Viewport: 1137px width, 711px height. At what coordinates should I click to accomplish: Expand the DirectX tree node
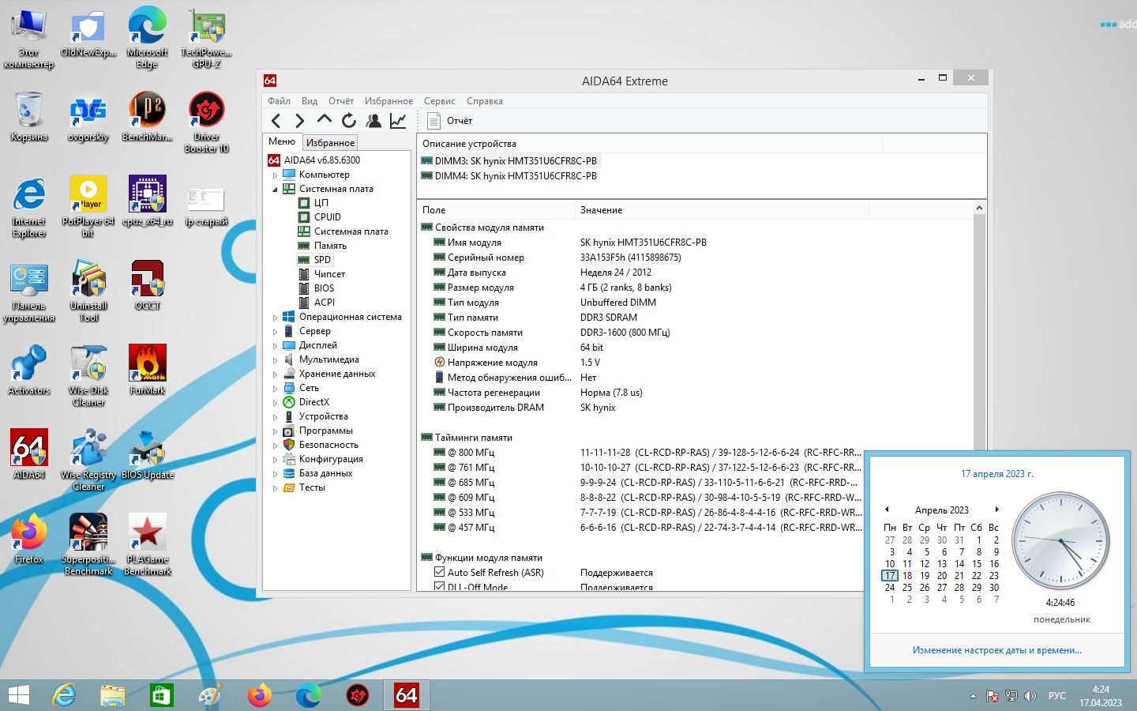276,403
